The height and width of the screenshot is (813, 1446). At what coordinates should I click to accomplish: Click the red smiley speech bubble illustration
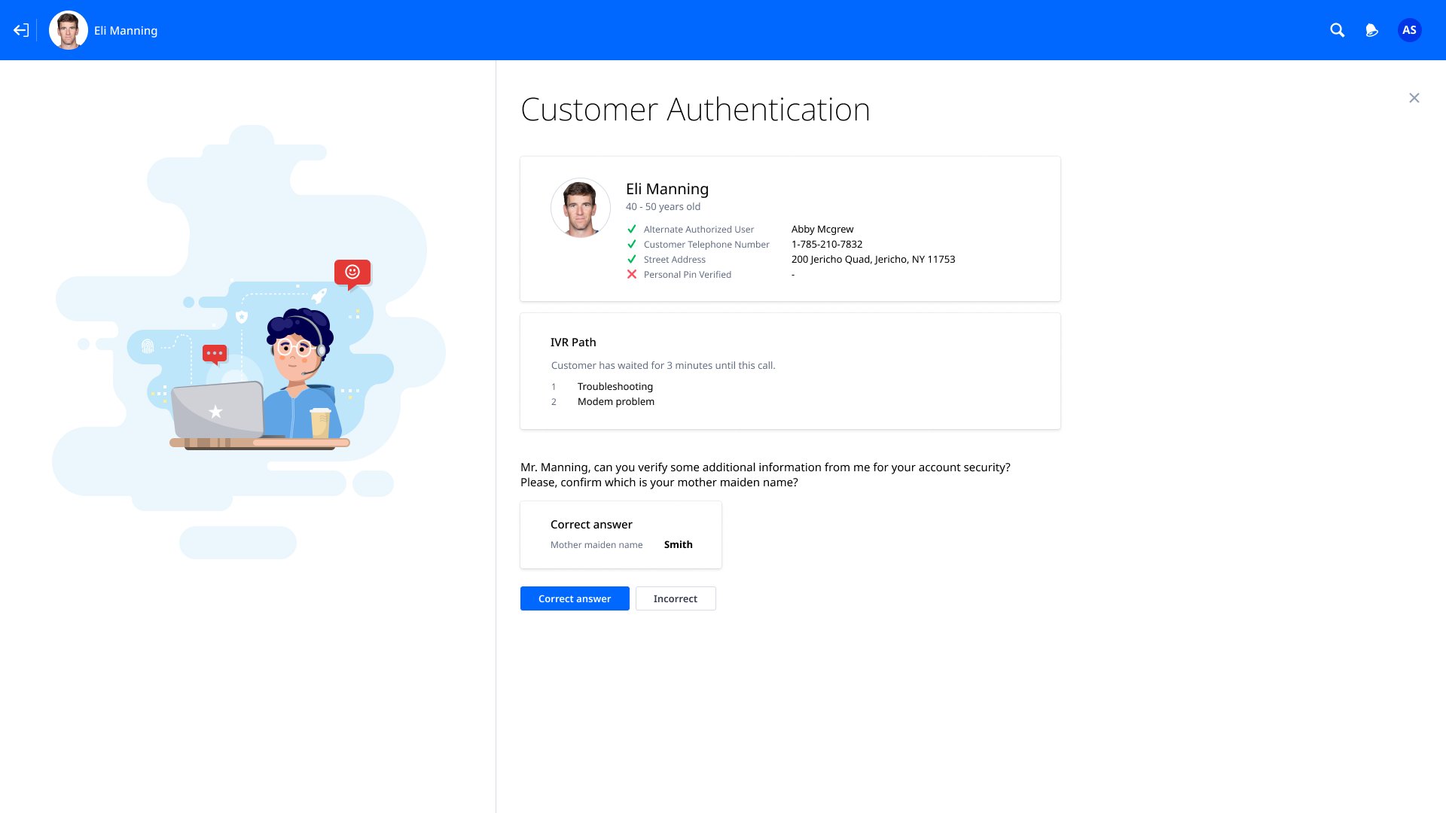pyautogui.click(x=352, y=274)
